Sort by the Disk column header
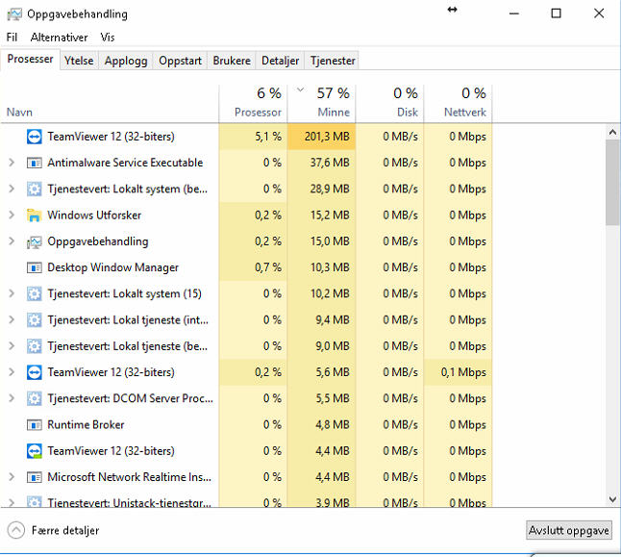 click(x=389, y=103)
